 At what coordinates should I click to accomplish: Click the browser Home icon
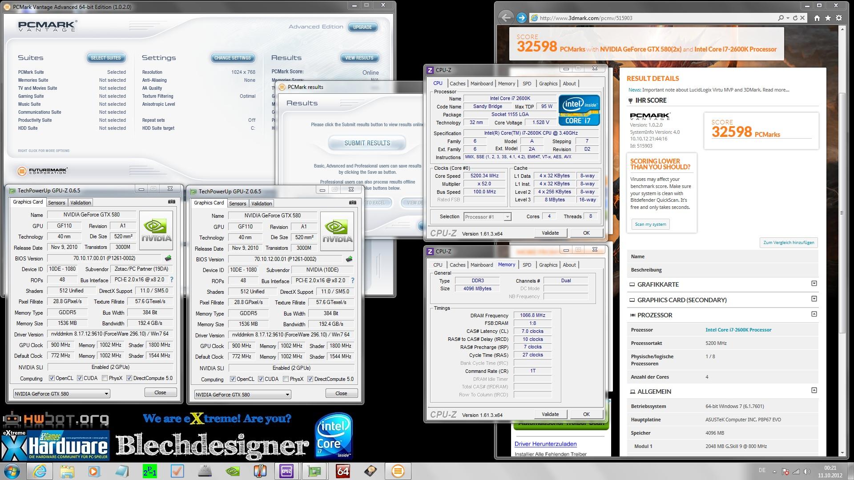coord(817,18)
